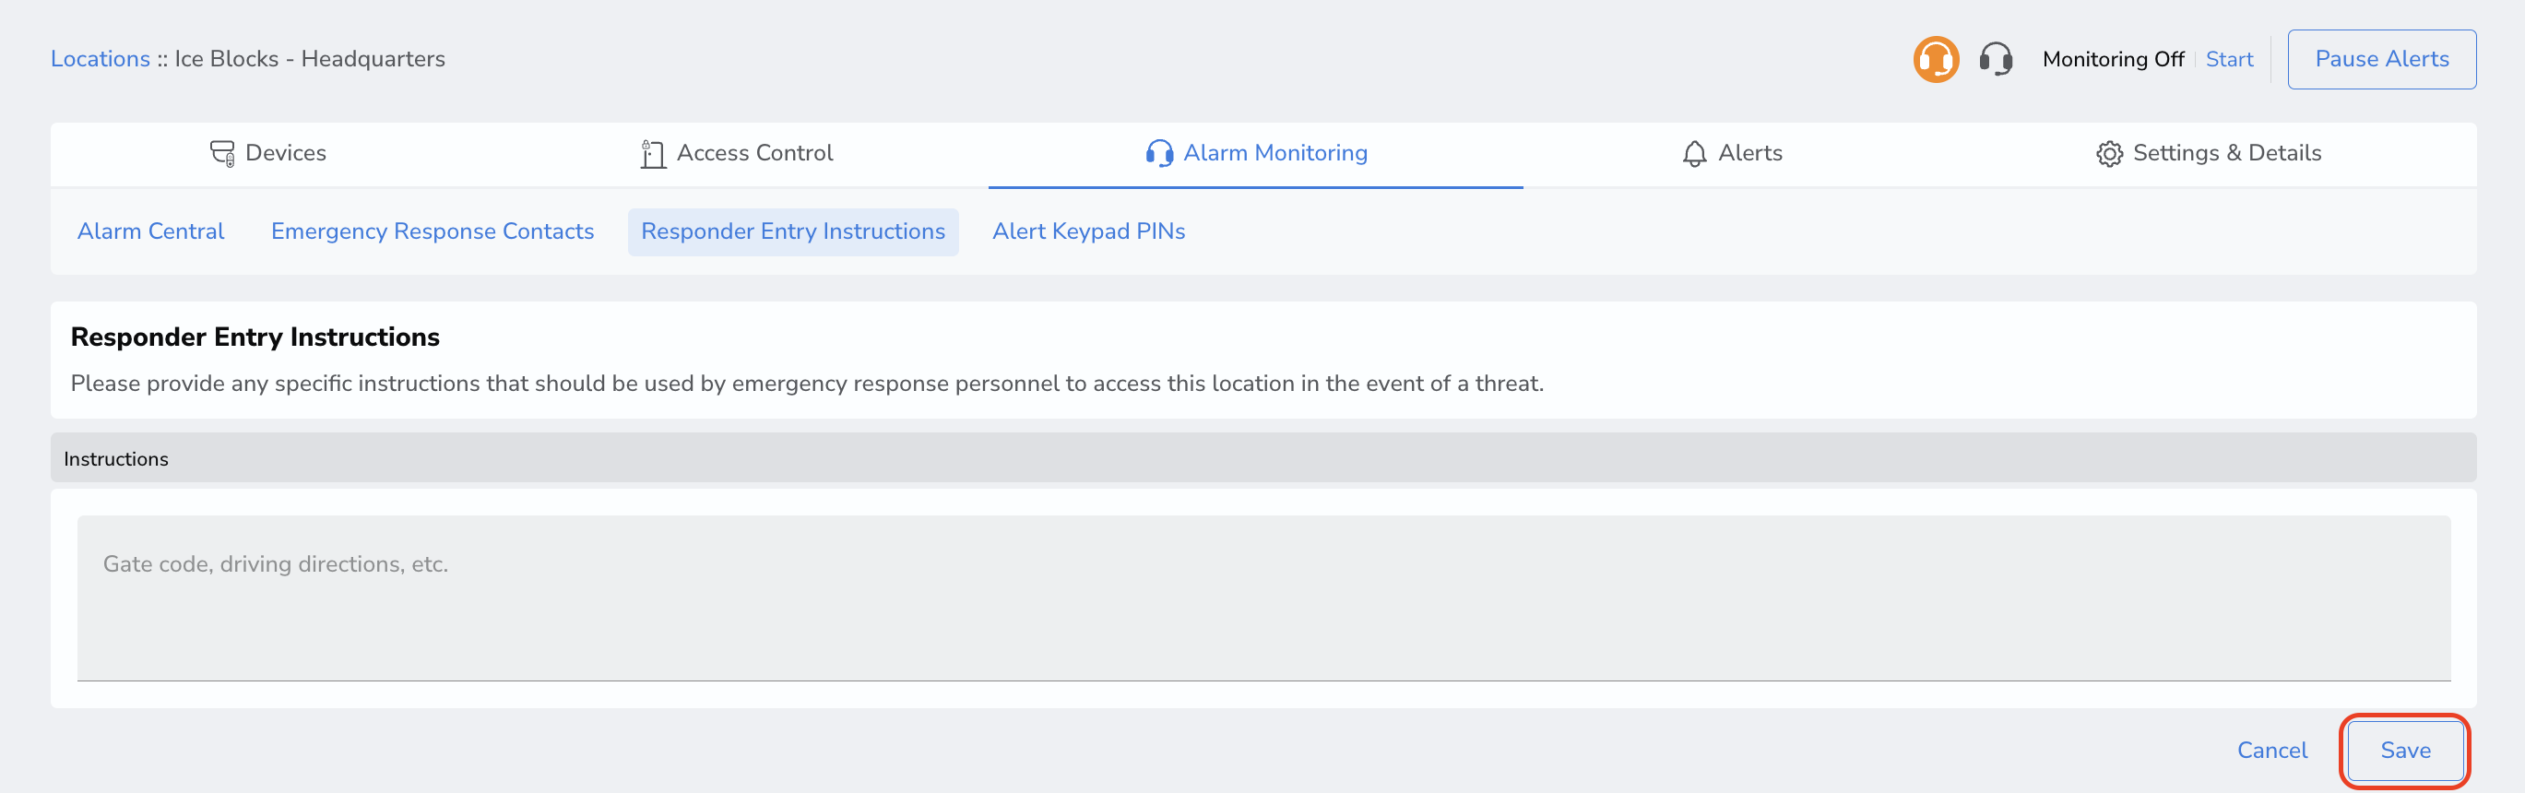Click the Instructions section header label

point(115,460)
